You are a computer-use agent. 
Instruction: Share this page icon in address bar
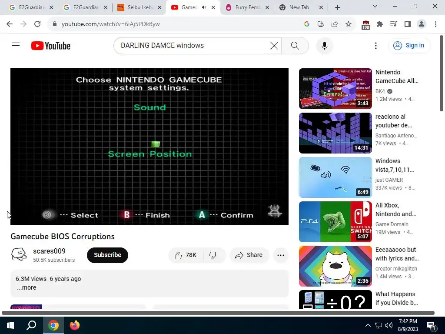(x=335, y=24)
